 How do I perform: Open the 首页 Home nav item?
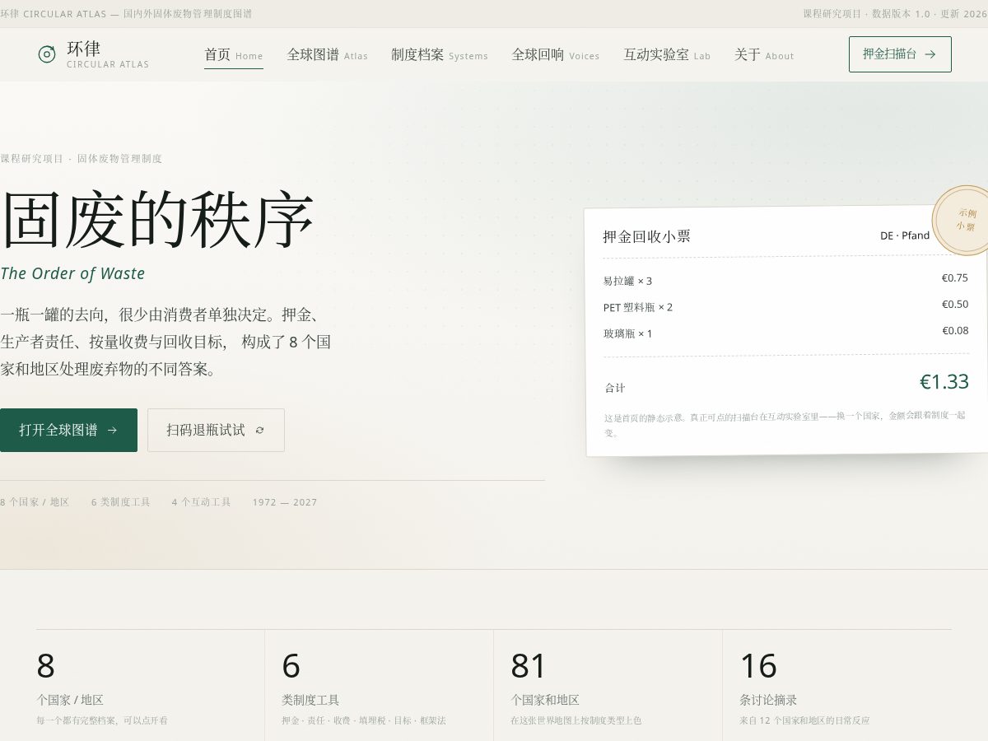click(234, 54)
